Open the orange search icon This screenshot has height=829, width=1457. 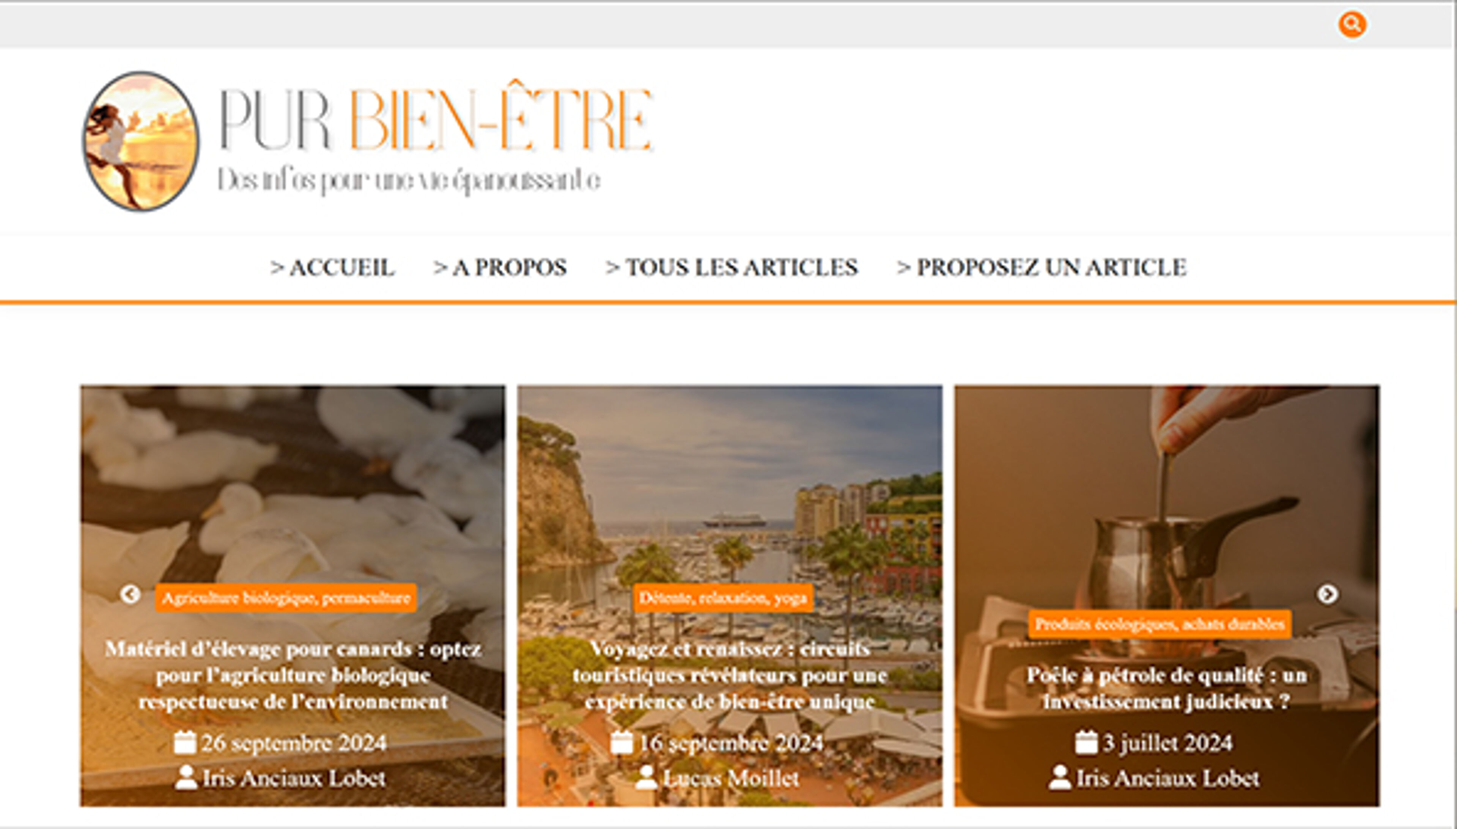tap(1352, 25)
